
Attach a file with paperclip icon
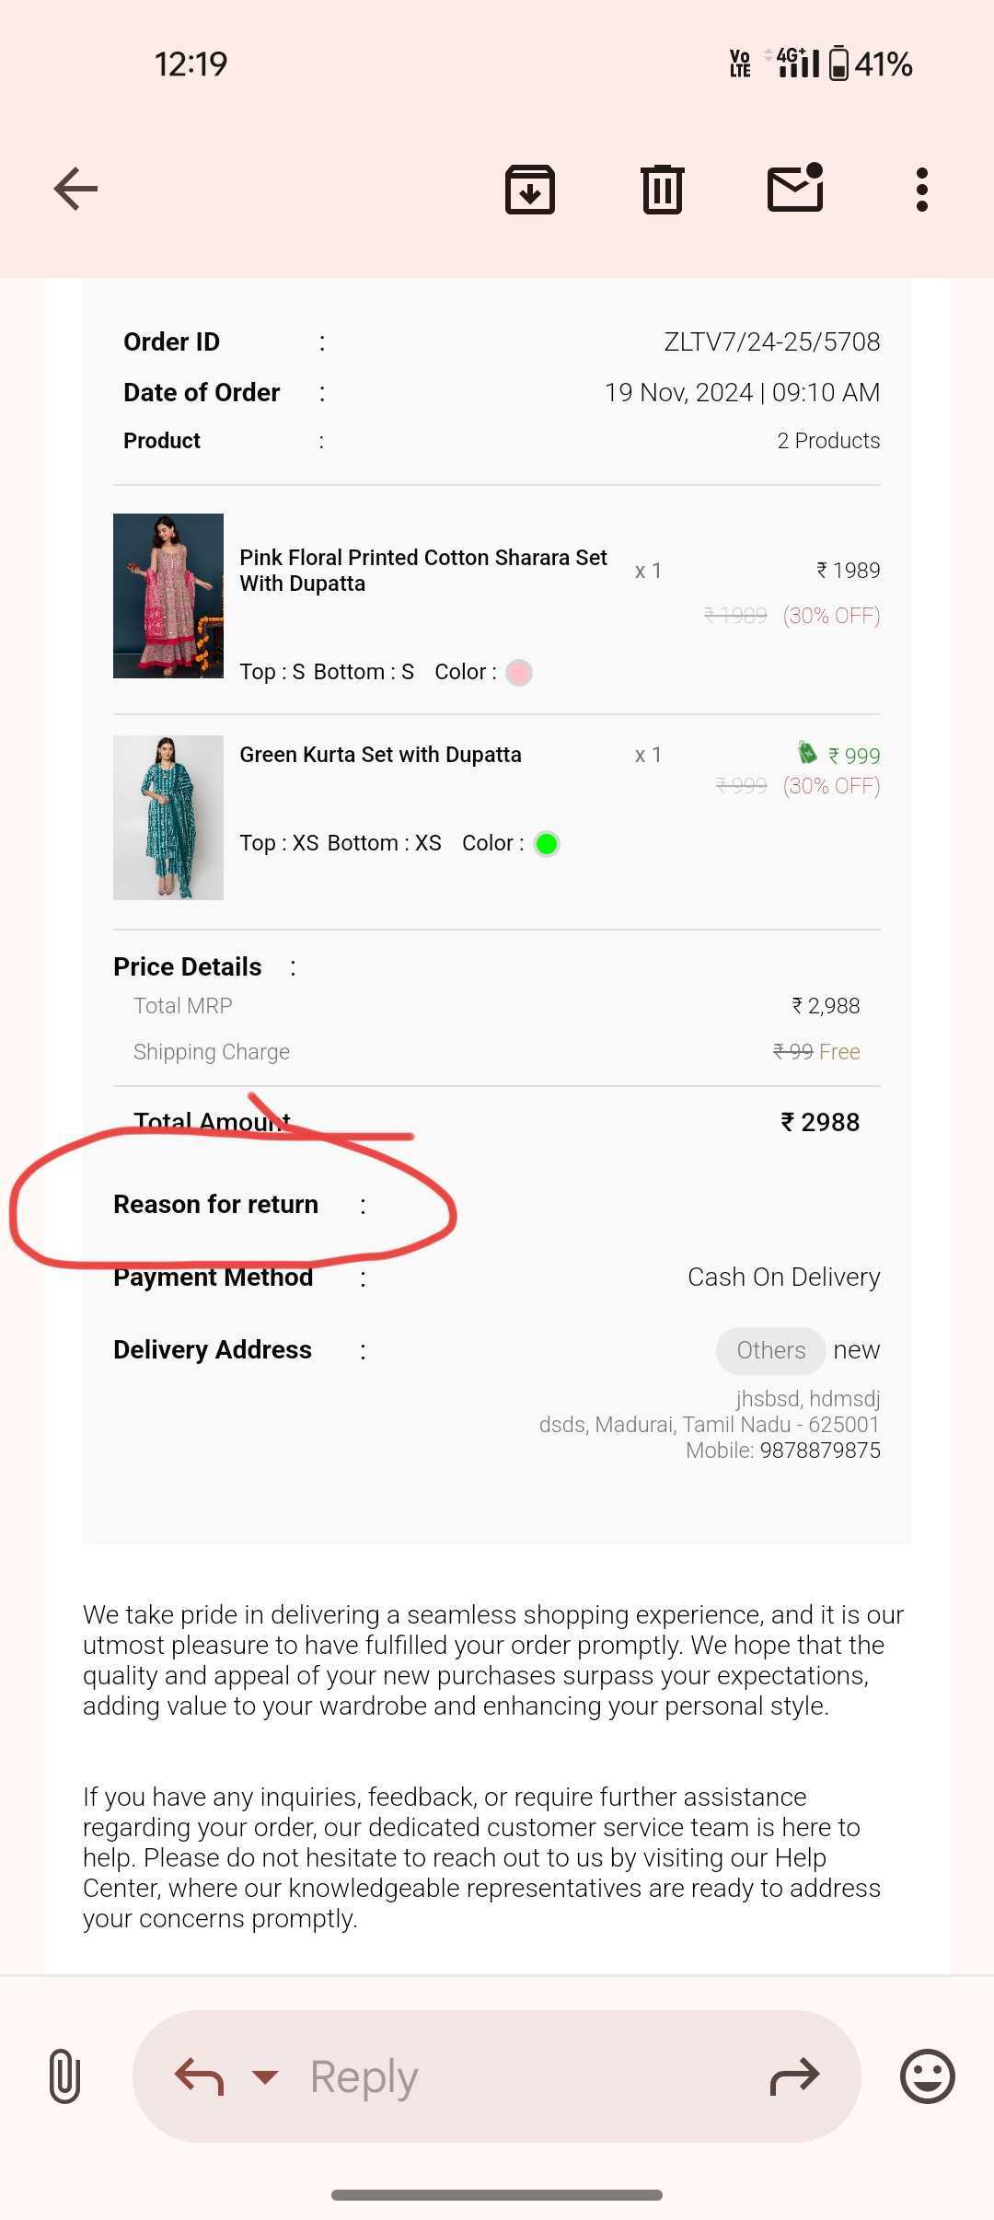point(64,2076)
